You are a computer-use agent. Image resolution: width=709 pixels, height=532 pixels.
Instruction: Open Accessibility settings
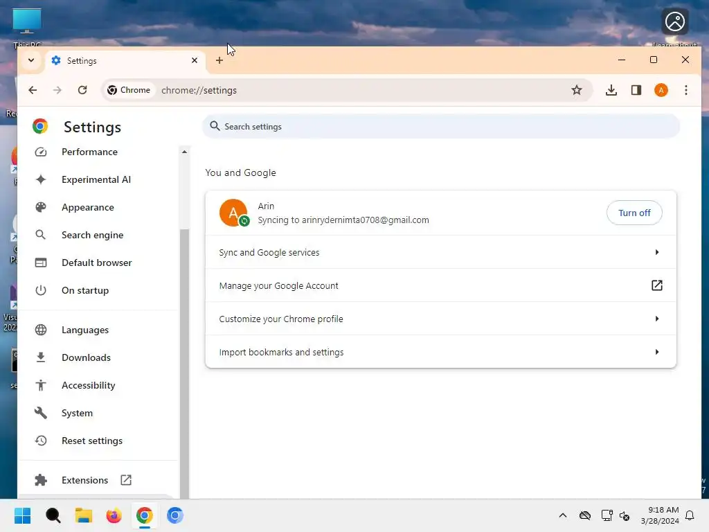(x=88, y=385)
